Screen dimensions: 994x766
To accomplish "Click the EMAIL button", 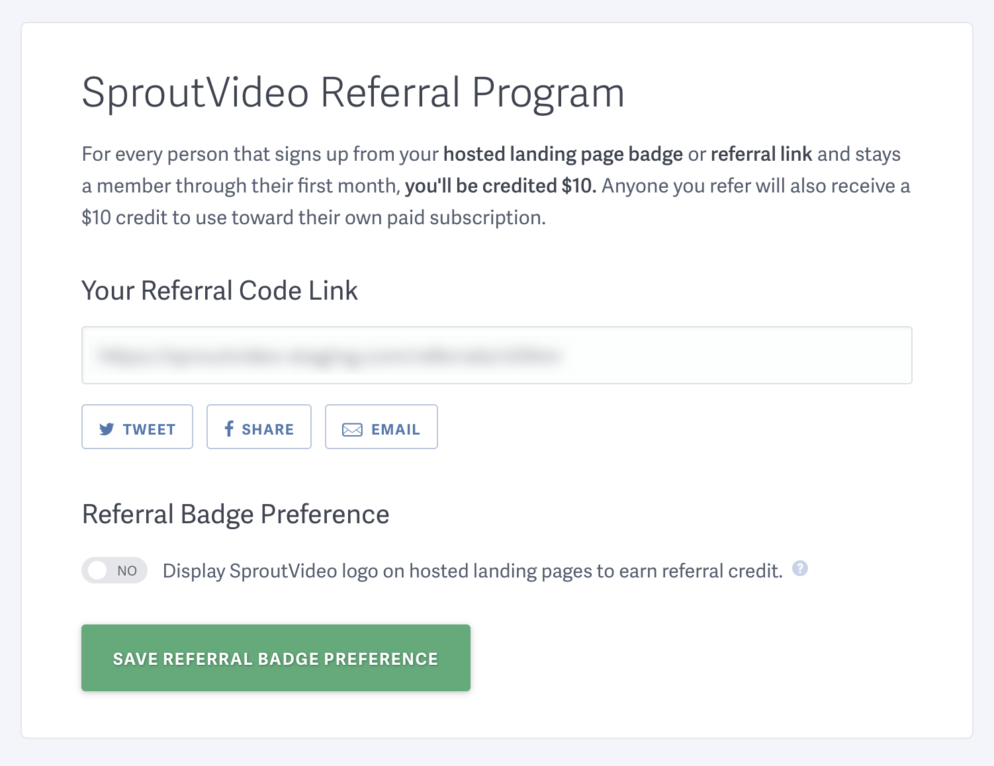I will tap(381, 427).
